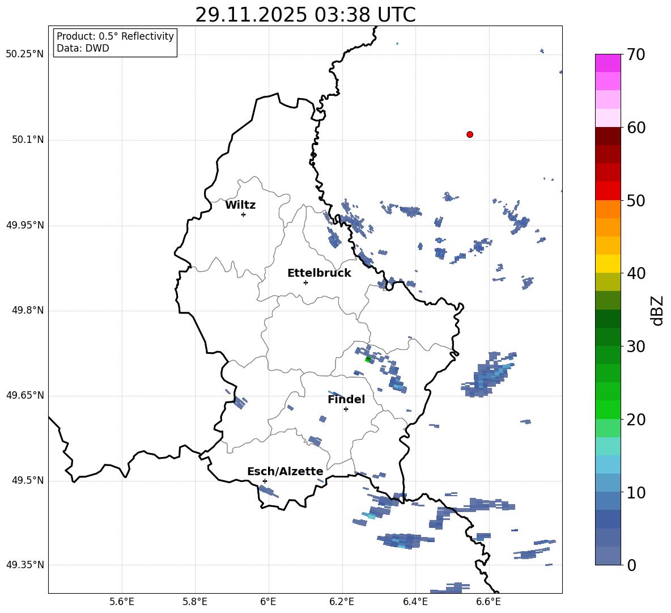Click the 30 tick label on colorbar
671x613 pixels.
tap(635, 346)
